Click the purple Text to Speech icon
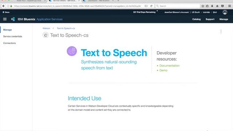 [72, 51]
